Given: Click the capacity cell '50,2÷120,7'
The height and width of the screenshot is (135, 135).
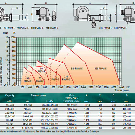Looking at the screenshot, I should pyautogui.click(x=10, y=117).
